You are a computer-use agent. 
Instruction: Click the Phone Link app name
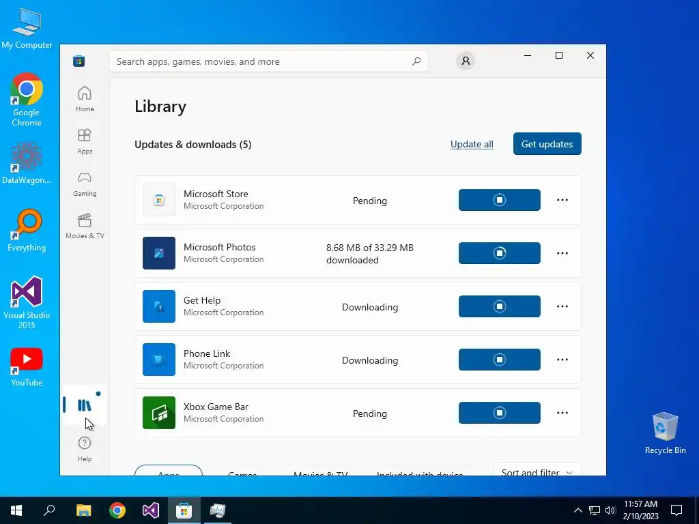point(207,353)
